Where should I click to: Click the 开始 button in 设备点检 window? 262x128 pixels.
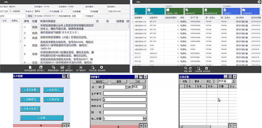[x=185, y=81]
